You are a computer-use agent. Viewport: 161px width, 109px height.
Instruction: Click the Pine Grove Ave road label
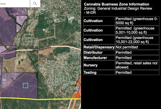coord(42,50)
